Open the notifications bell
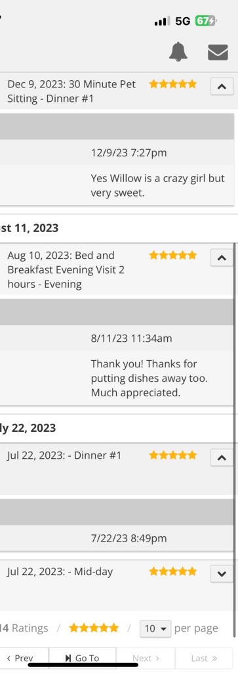The height and width of the screenshot is (673, 238). (178, 53)
